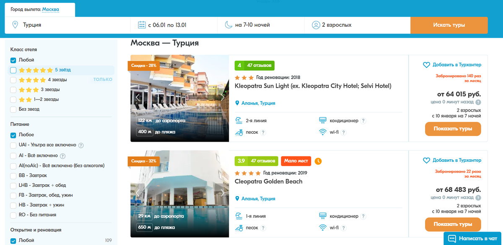Show next photo of Cleopatra Golden Beach
503x245 pixels.
click(x=223, y=192)
